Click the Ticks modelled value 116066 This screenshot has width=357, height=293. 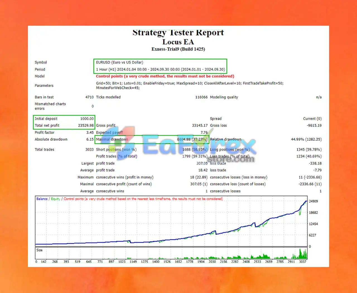tap(201, 97)
